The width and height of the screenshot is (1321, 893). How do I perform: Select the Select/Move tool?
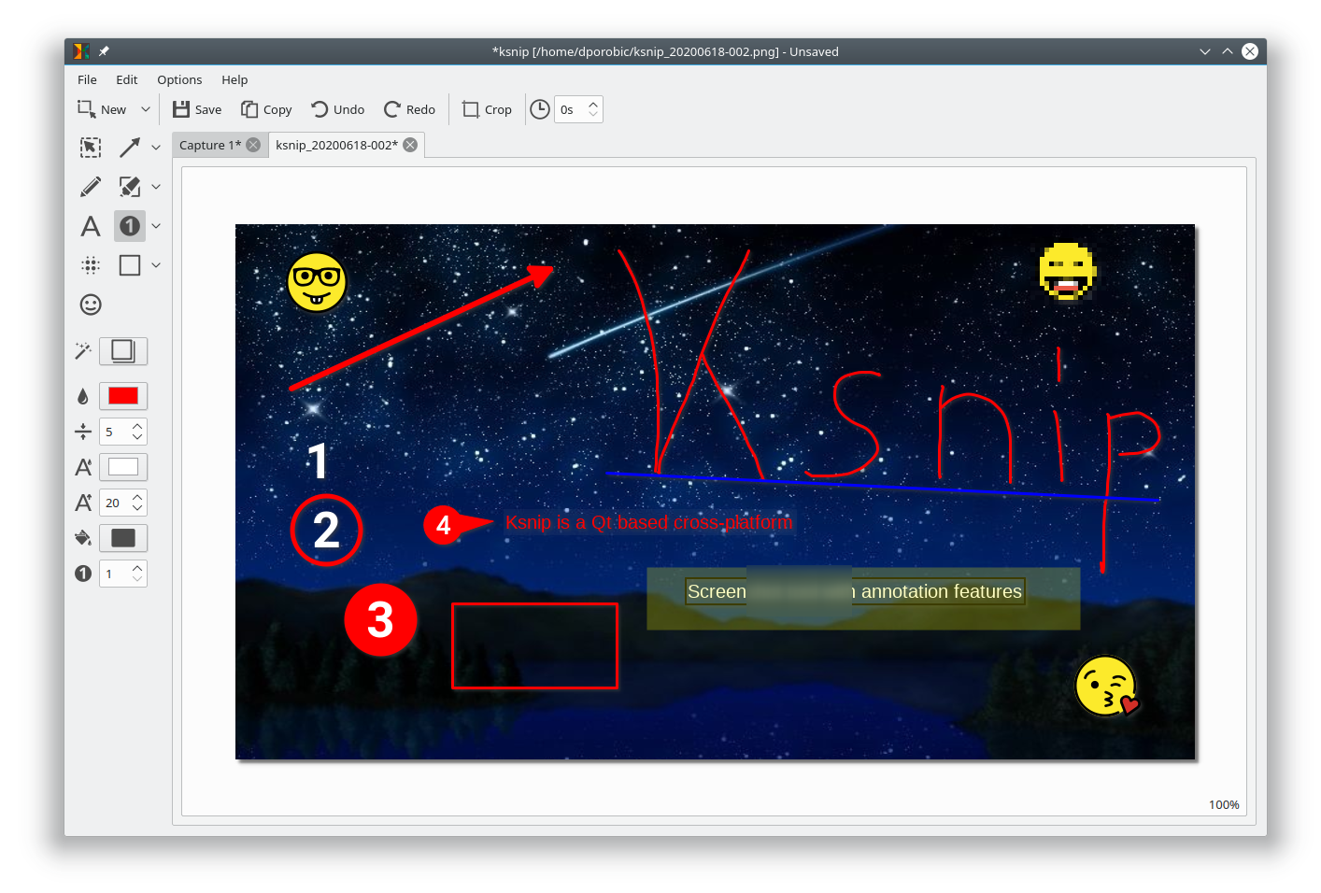coord(91,148)
